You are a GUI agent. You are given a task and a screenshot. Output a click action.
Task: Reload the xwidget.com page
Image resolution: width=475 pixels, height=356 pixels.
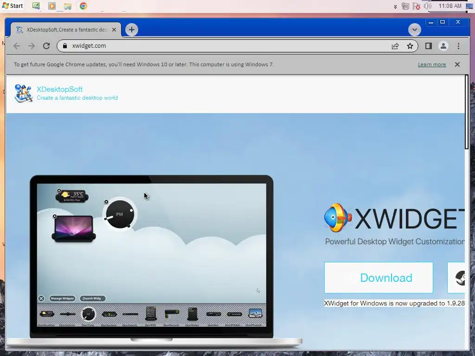click(46, 46)
